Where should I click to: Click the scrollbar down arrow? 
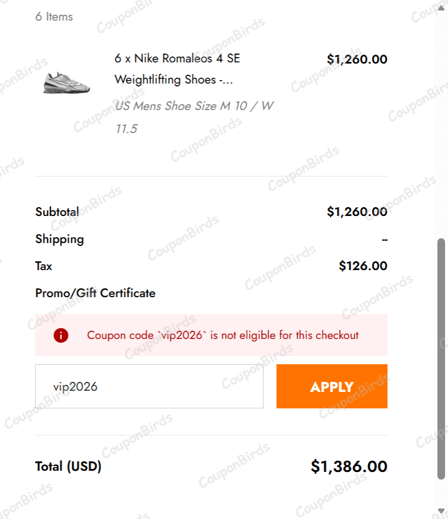(x=442, y=511)
